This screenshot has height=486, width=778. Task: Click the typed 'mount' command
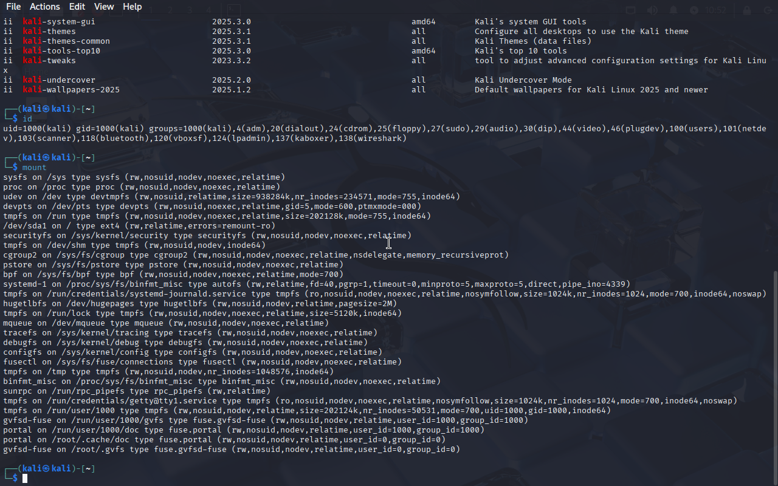35,168
